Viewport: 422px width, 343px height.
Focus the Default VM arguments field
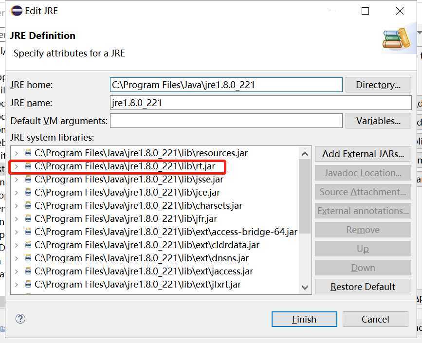click(x=226, y=121)
